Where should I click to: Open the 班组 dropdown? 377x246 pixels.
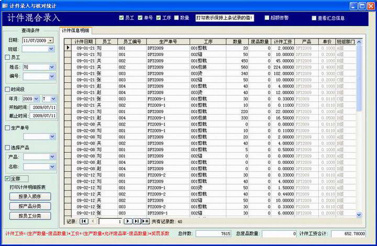tap(51, 49)
